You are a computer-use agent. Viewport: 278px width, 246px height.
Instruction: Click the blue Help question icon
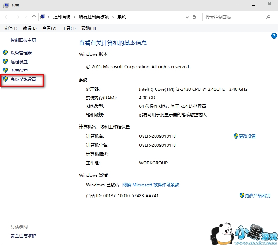pyautogui.click(x=274, y=36)
